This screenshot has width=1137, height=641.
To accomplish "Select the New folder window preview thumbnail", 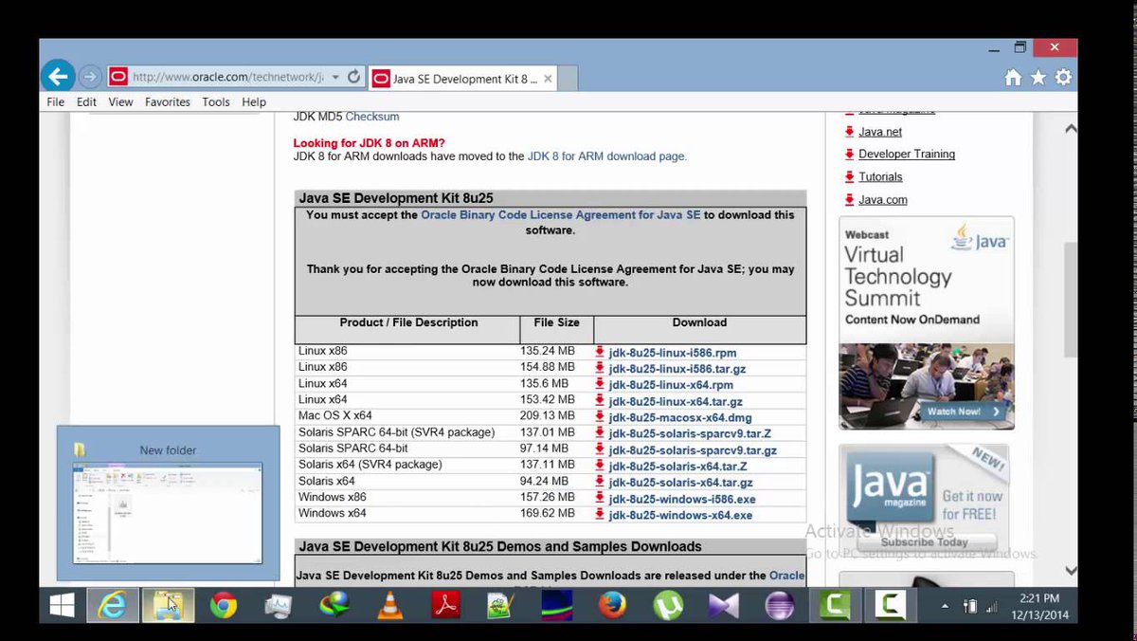I will click(169, 513).
